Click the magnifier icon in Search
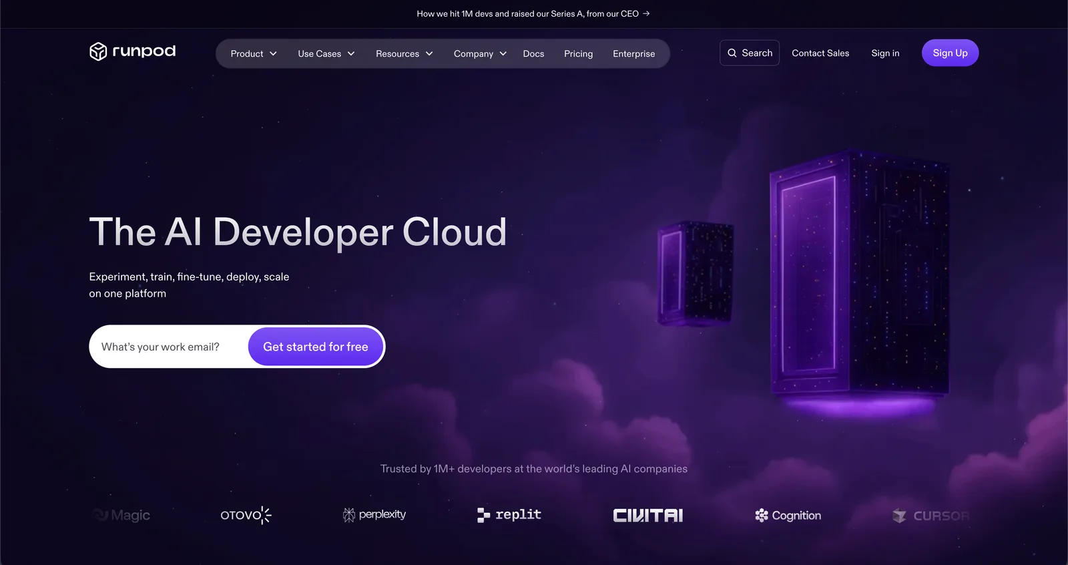 point(732,53)
